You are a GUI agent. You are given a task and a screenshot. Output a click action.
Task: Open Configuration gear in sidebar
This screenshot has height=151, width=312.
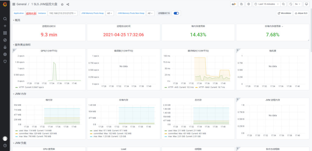point(5,54)
